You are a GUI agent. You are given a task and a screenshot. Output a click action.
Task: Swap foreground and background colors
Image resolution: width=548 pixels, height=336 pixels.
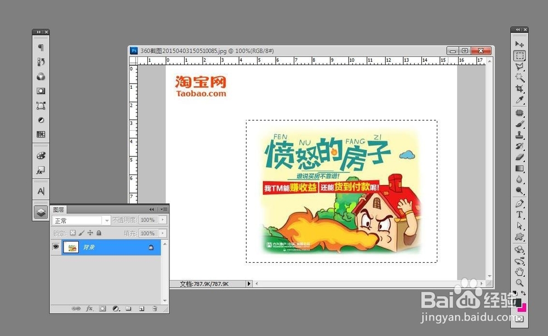523,293
